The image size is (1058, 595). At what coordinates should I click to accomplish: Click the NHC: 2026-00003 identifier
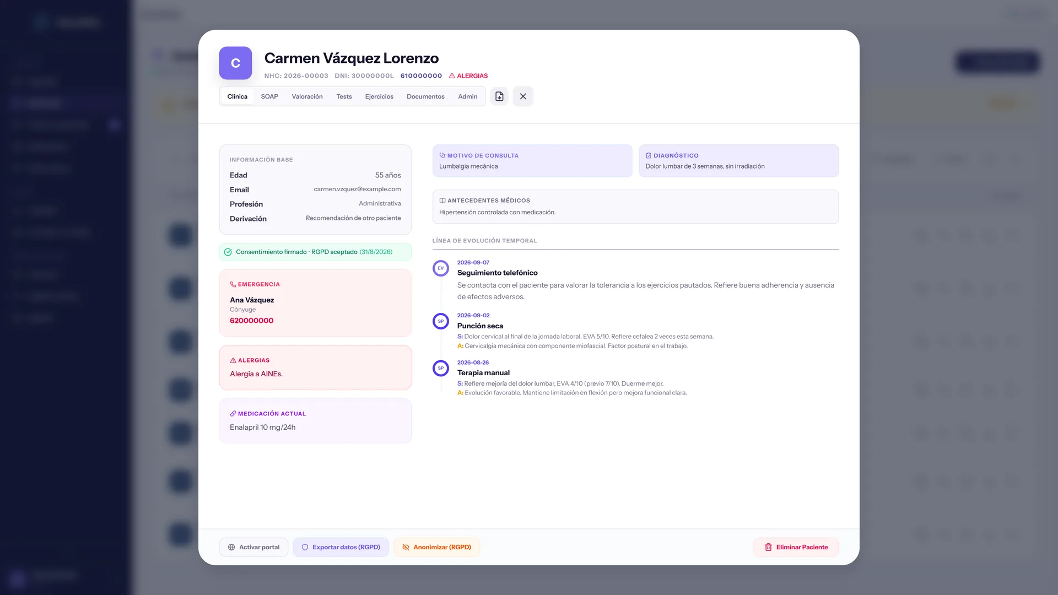[x=296, y=76]
